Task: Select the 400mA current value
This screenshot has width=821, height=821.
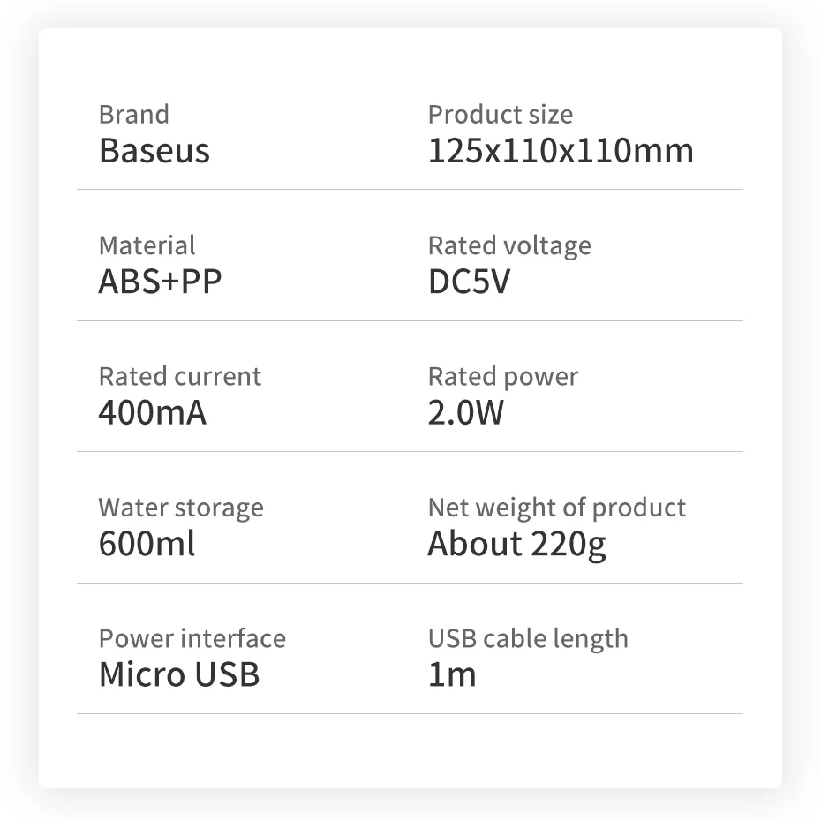Action: pyautogui.click(x=152, y=412)
